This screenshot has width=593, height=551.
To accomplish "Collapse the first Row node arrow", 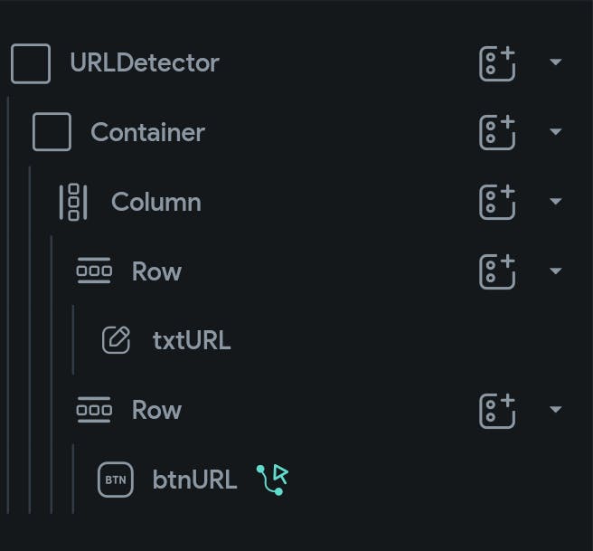I will pyautogui.click(x=556, y=271).
